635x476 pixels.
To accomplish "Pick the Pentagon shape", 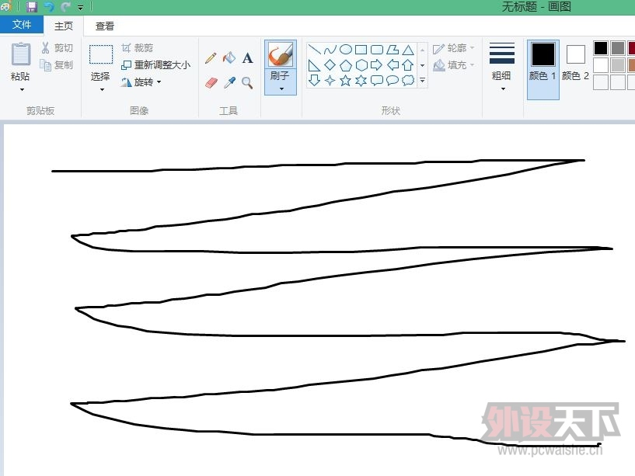I will pos(345,64).
